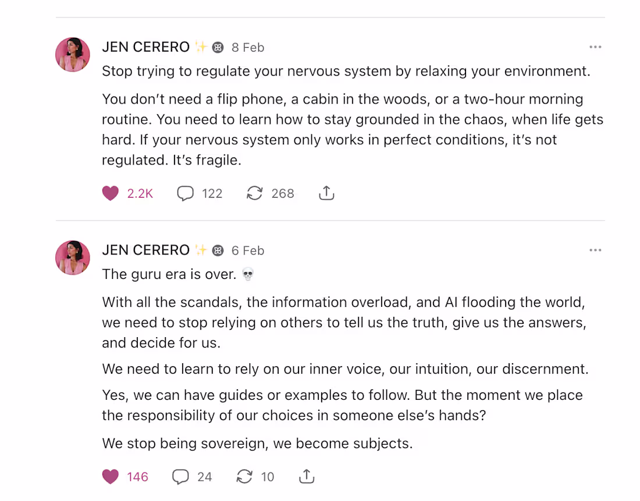640x501 pixels.
Task: Share the guru era post
Action: click(x=307, y=476)
